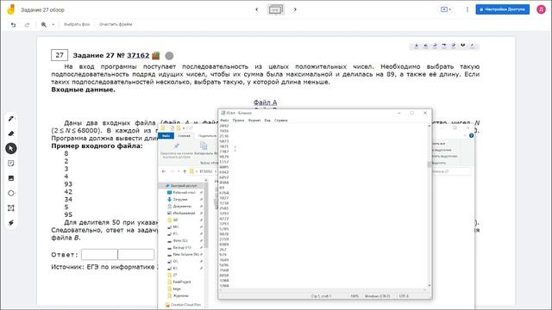Click the first answer input field
This screenshot has height=310, width=552.
pyautogui.click(x=99, y=255)
